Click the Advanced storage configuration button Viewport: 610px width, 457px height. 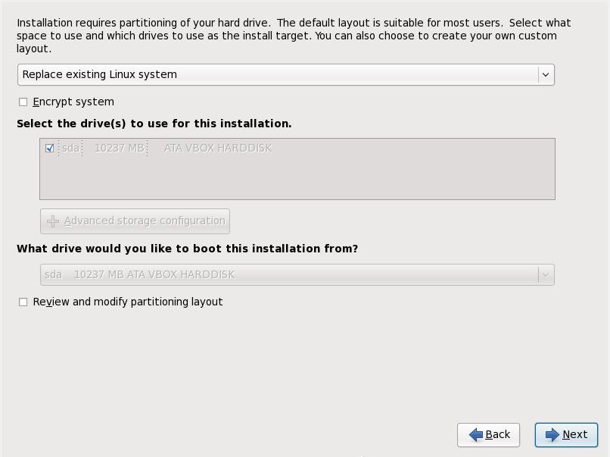click(135, 221)
